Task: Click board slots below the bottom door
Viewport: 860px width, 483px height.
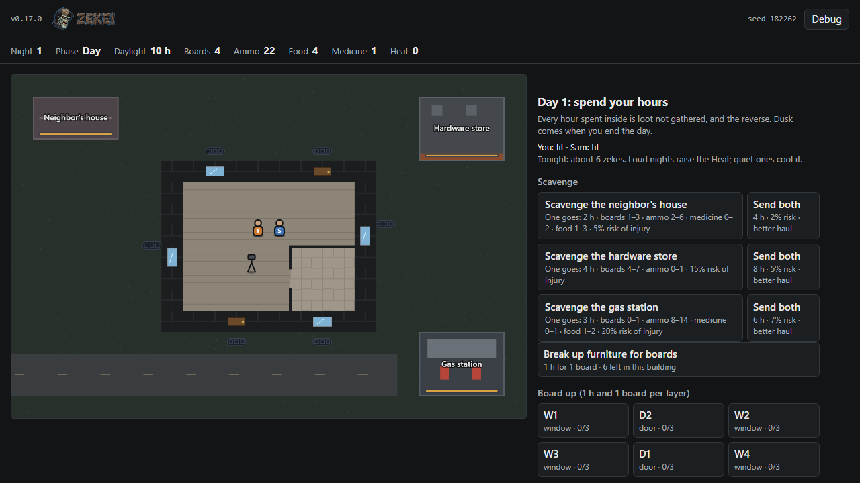Action: click(236, 342)
